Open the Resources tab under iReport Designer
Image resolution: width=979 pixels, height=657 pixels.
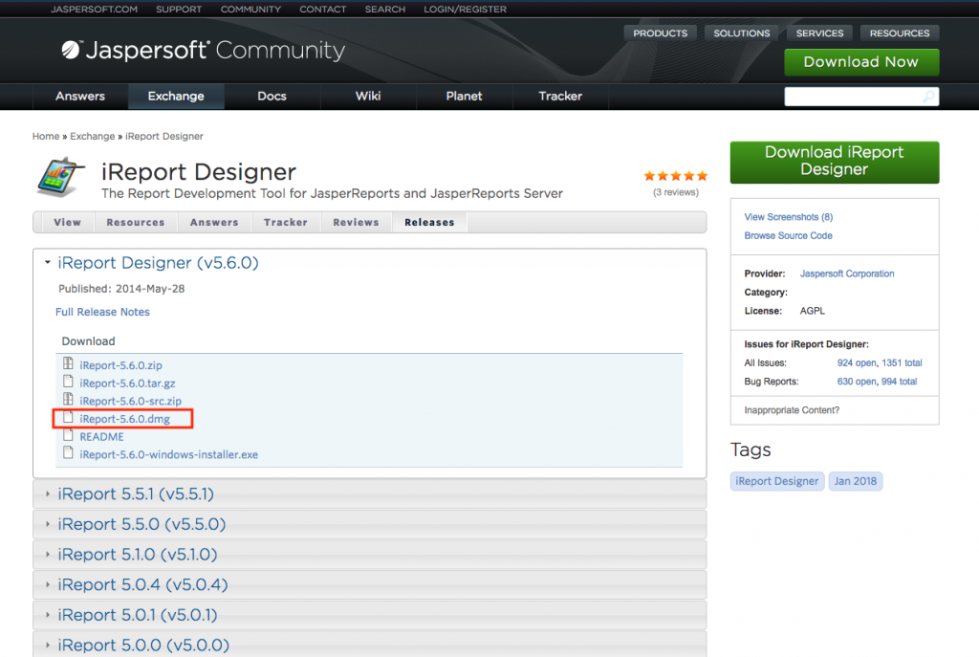136,222
